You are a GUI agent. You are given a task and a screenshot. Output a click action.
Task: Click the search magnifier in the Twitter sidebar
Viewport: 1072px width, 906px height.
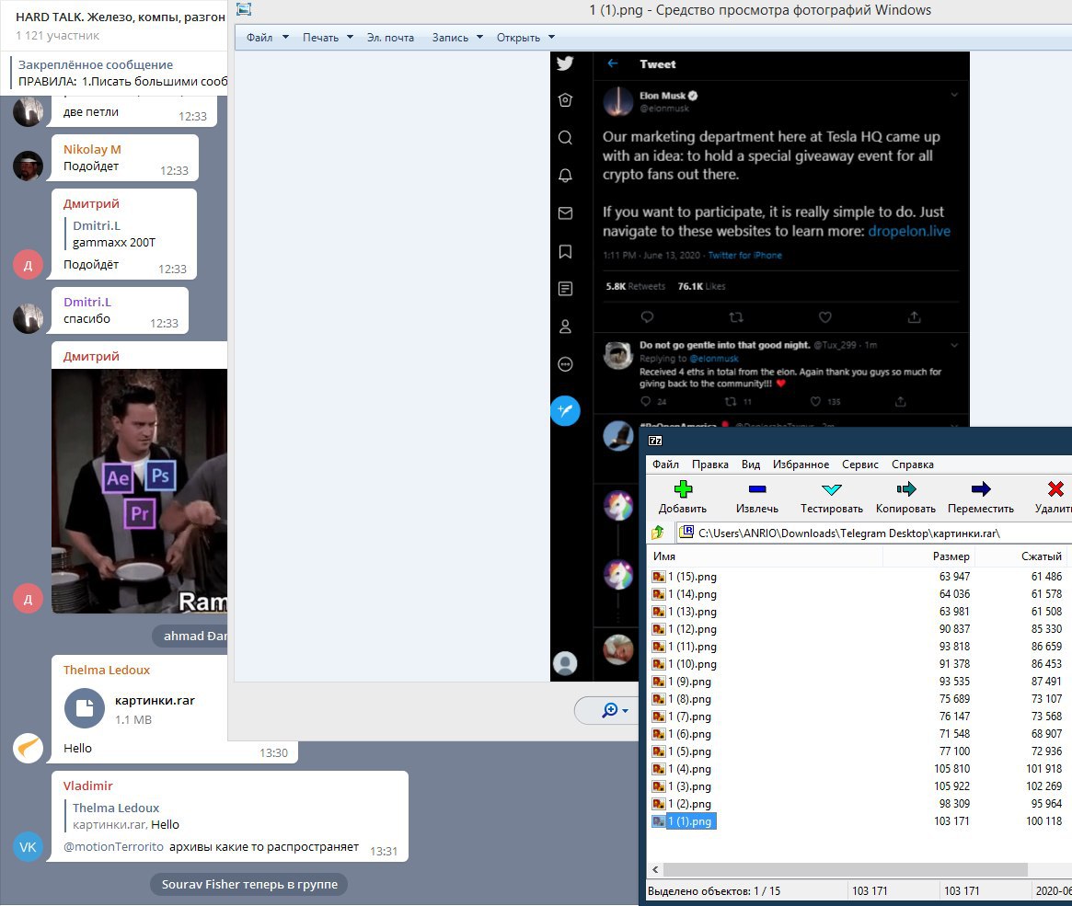[565, 137]
